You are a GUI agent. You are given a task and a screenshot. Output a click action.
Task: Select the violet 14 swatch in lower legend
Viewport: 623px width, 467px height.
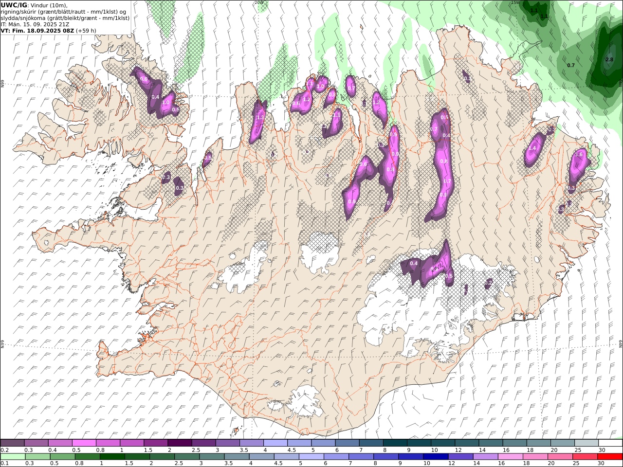[x=486, y=457]
